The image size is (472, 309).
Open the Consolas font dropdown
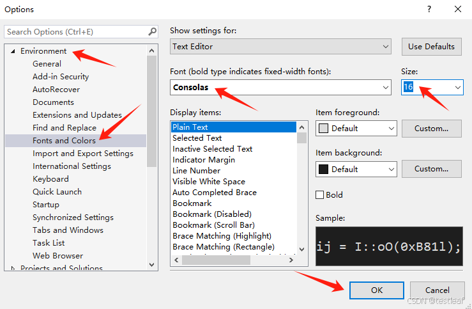pos(280,88)
